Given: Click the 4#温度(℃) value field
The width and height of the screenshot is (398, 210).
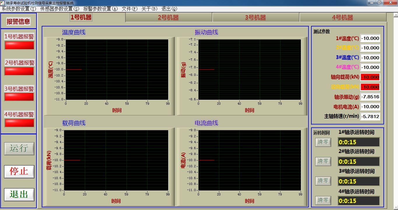Looking at the screenshot, I should click(x=370, y=67).
